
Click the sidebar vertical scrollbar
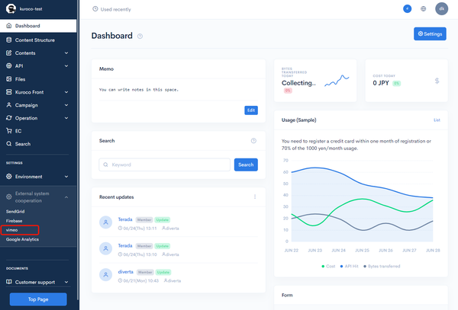(78, 150)
